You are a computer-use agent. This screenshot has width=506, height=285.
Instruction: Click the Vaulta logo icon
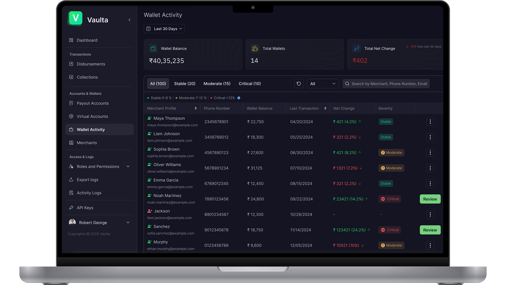[x=75, y=18]
